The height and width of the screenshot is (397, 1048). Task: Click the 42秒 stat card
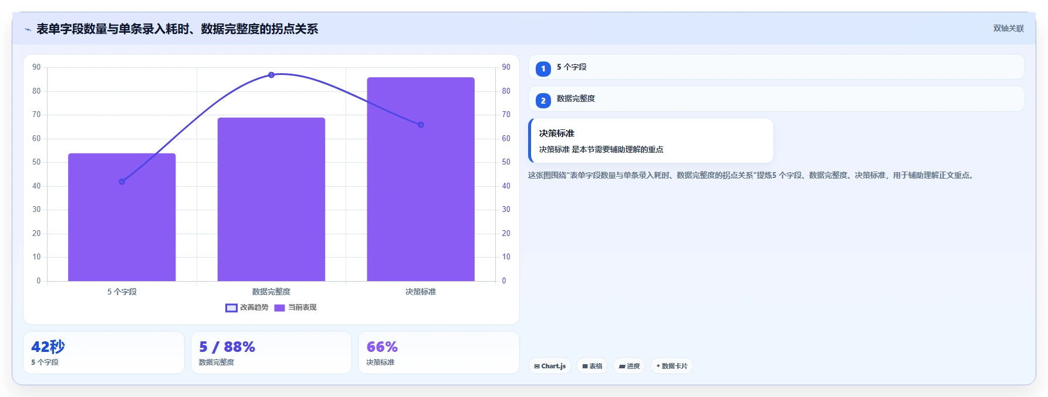[104, 352]
